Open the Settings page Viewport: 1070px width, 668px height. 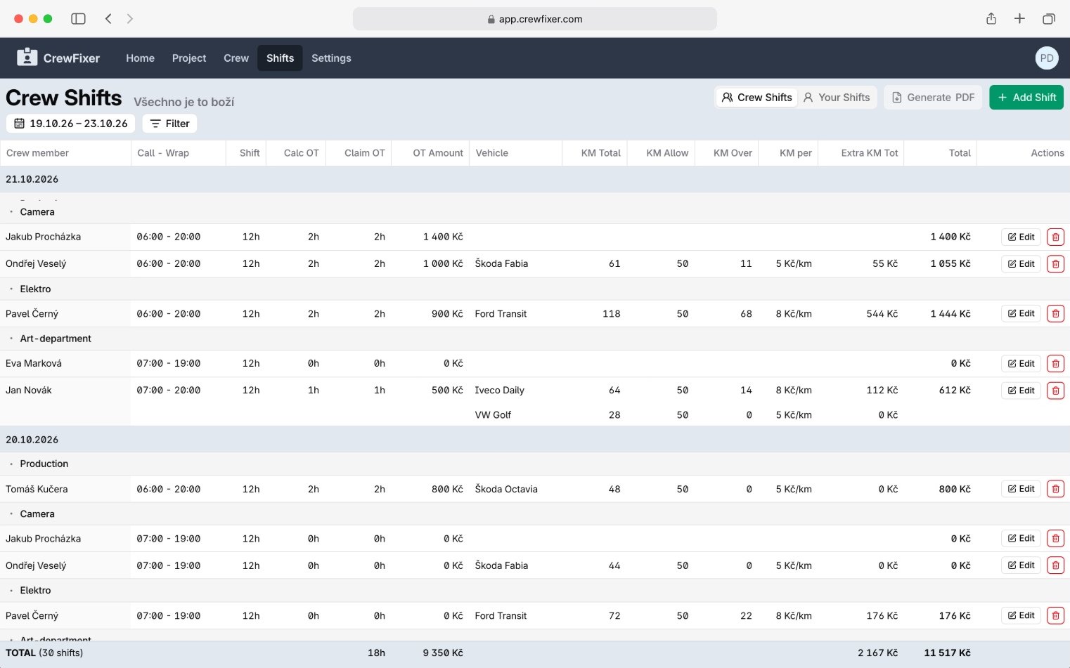(x=331, y=58)
